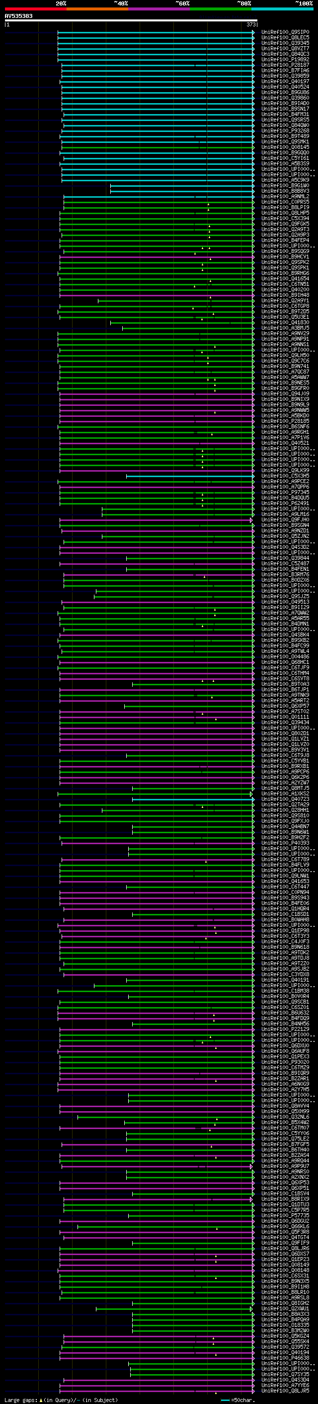Open hit UniRef100_P19892
Screen dimensions: 318x1404
pos(285,59)
